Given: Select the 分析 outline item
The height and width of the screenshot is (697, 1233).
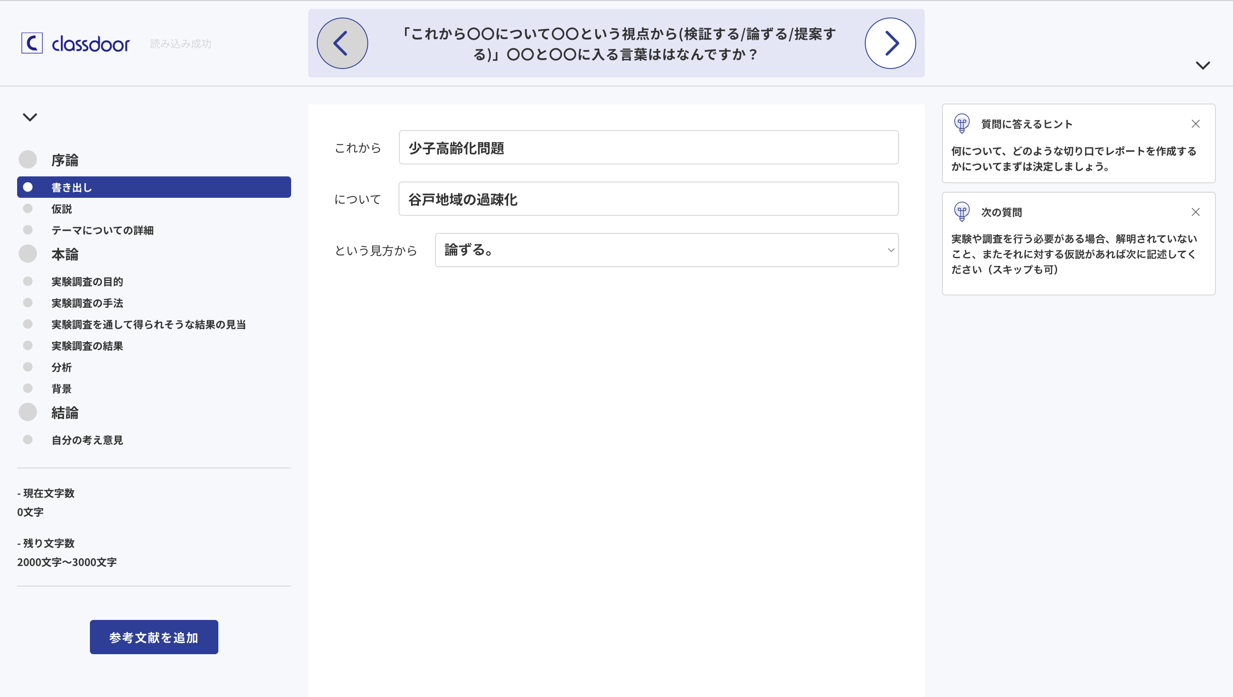Looking at the screenshot, I should click(62, 367).
